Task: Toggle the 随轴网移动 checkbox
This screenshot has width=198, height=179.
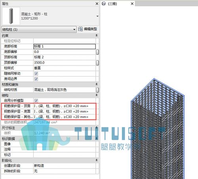Action: point(36,73)
